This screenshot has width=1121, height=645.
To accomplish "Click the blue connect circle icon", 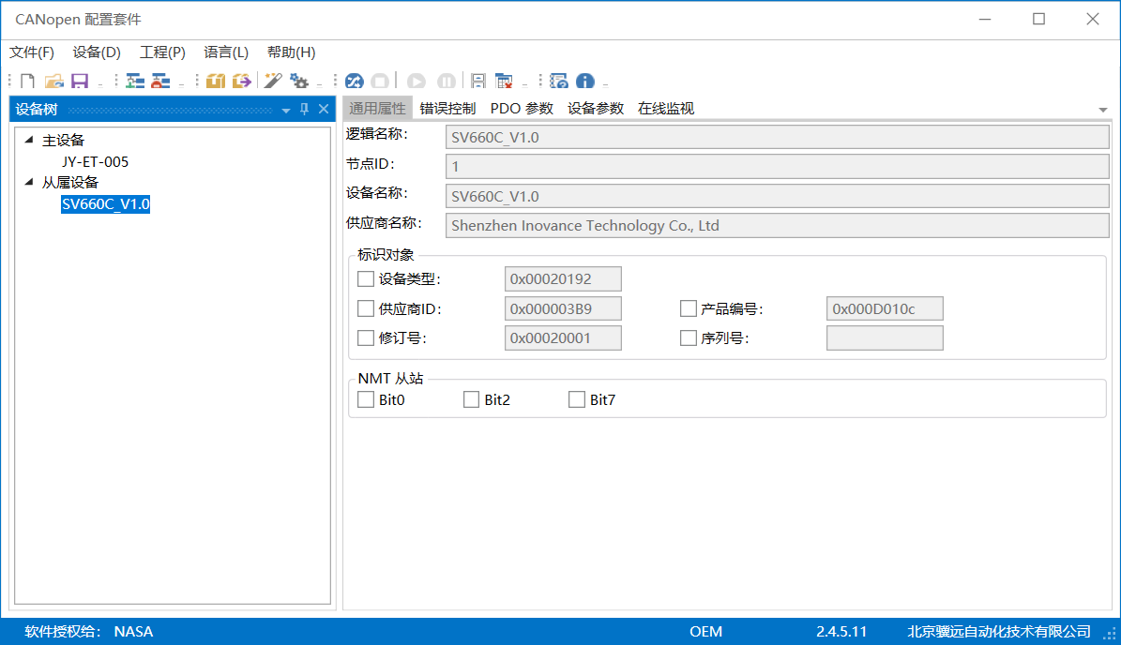I will 354,81.
